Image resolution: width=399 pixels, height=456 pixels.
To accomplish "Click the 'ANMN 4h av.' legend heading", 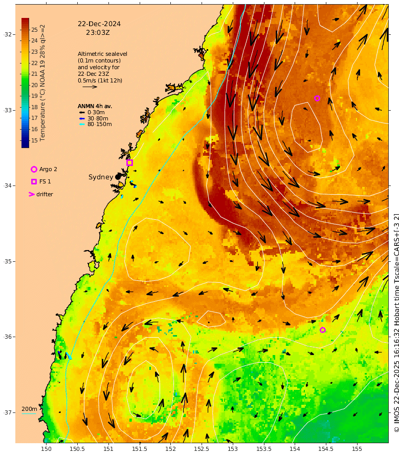I will point(95,106).
